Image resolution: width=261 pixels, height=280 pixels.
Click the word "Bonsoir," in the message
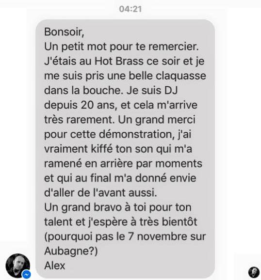click(x=64, y=32)
